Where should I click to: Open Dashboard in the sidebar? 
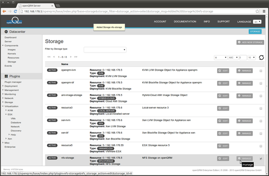pos(10,38)
